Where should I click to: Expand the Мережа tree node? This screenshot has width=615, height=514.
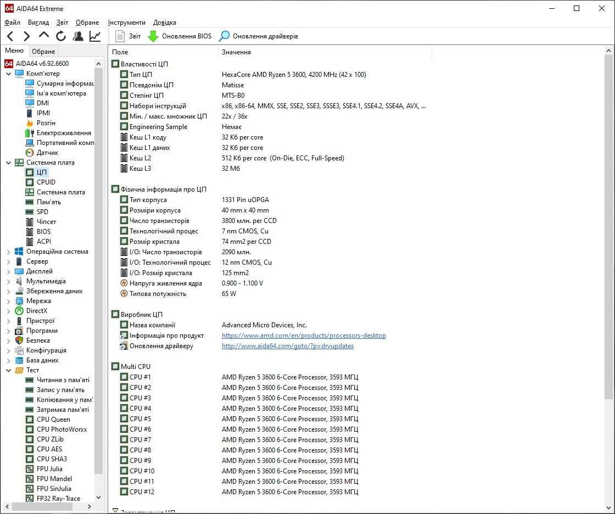pyautogui.click(x=9, y=301)
